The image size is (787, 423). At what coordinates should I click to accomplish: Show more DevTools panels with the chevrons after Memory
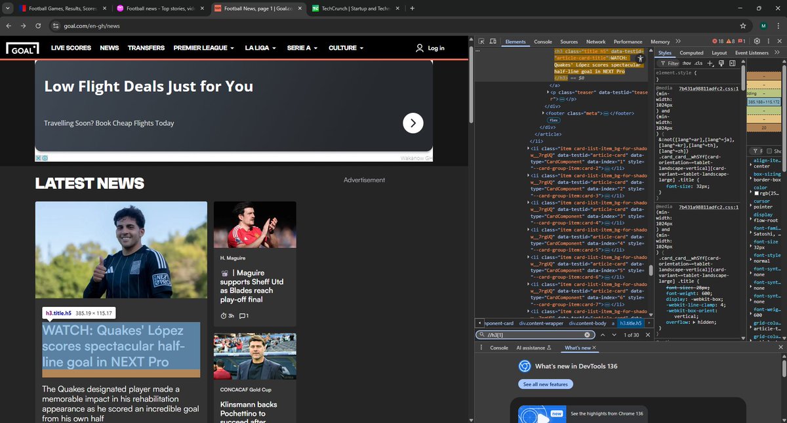(678, 41)
